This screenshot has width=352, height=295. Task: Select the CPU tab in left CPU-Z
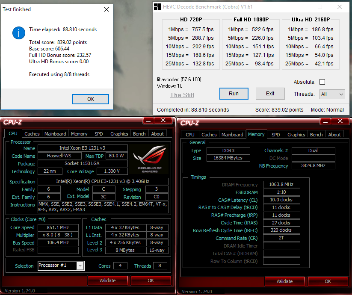(13, 133)
